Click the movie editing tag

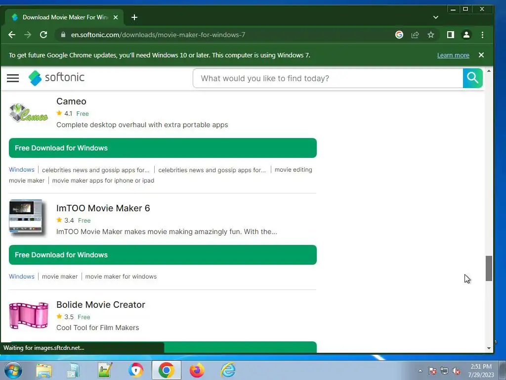pos(294,170)
